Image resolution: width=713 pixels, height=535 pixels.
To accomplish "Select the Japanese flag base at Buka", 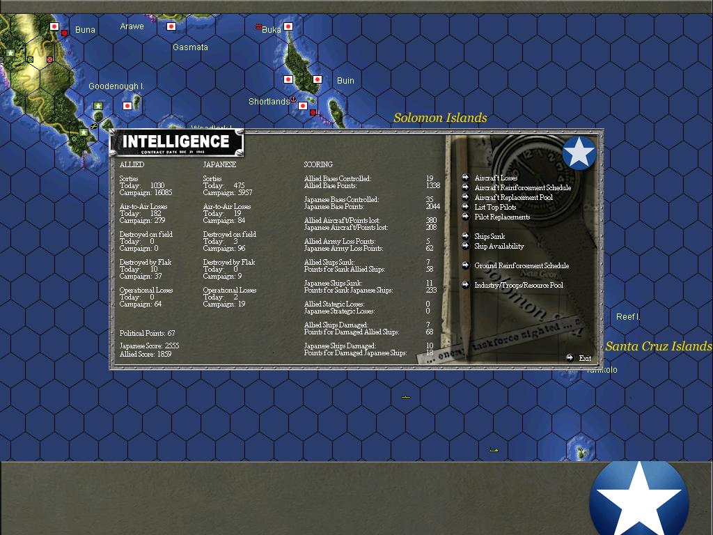I will pos(288,26).
